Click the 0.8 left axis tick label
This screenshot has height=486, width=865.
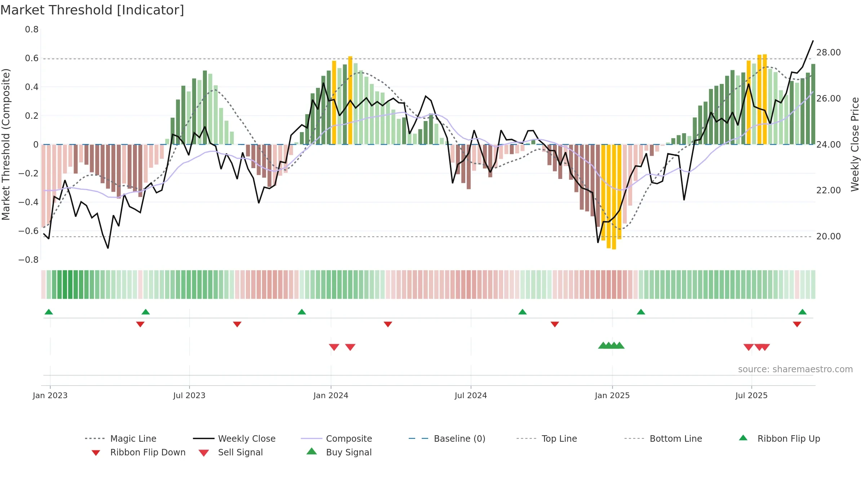(32, 30)
